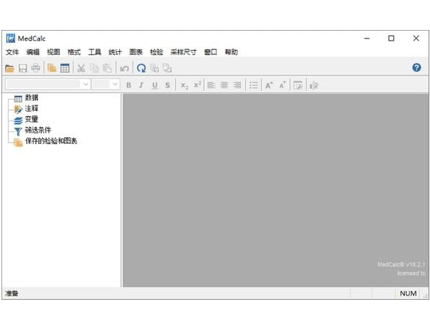Screen dimensions: 430x329
Task: Toggle Bold formatting
Action: 128,85
